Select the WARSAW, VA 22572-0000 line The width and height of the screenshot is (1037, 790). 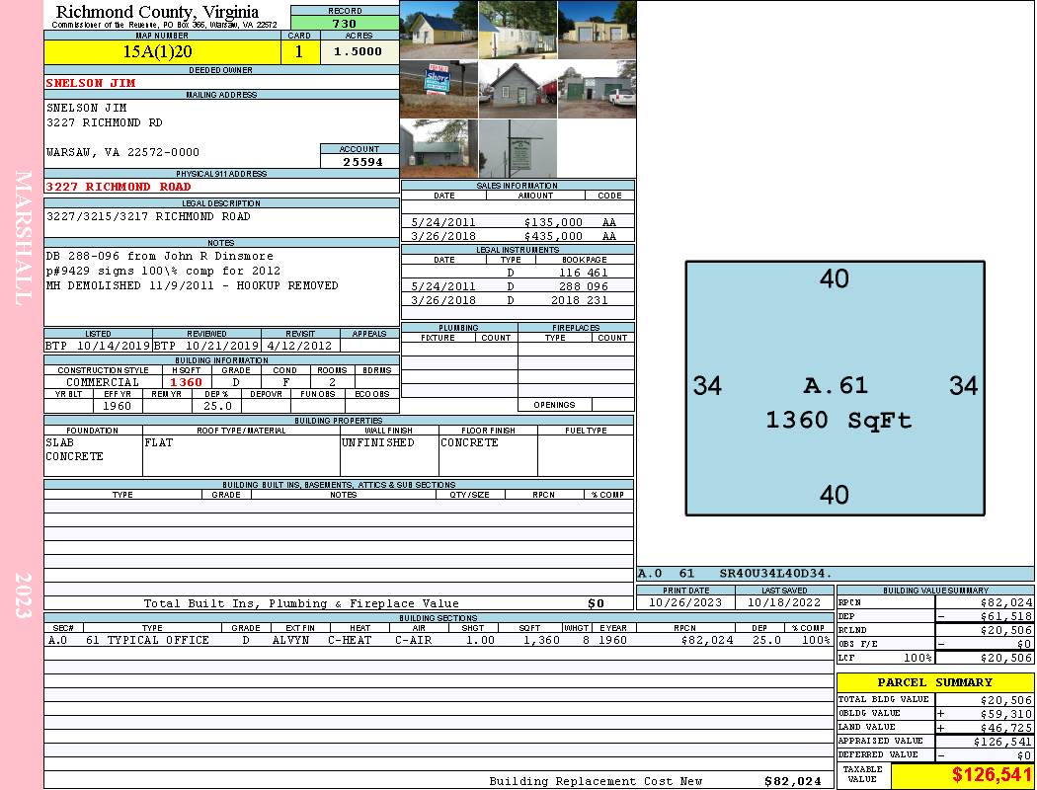(122, 152)
